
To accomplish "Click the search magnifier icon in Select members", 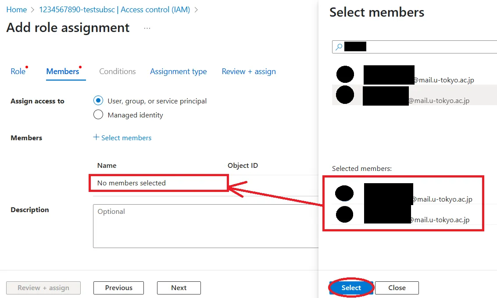I will 338,47.
